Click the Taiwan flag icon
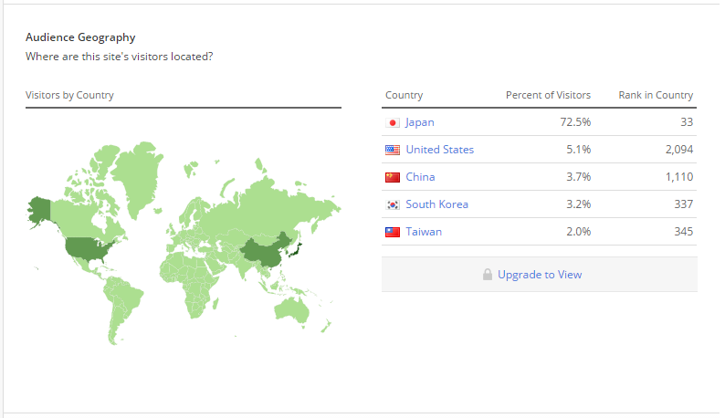Screen dimensions: 725x418 coord(393,232)
